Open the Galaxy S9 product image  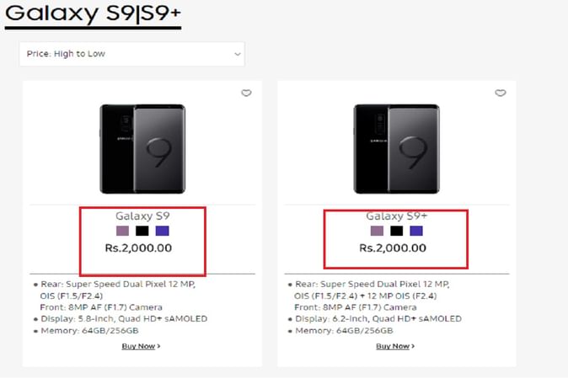(142, 148)
